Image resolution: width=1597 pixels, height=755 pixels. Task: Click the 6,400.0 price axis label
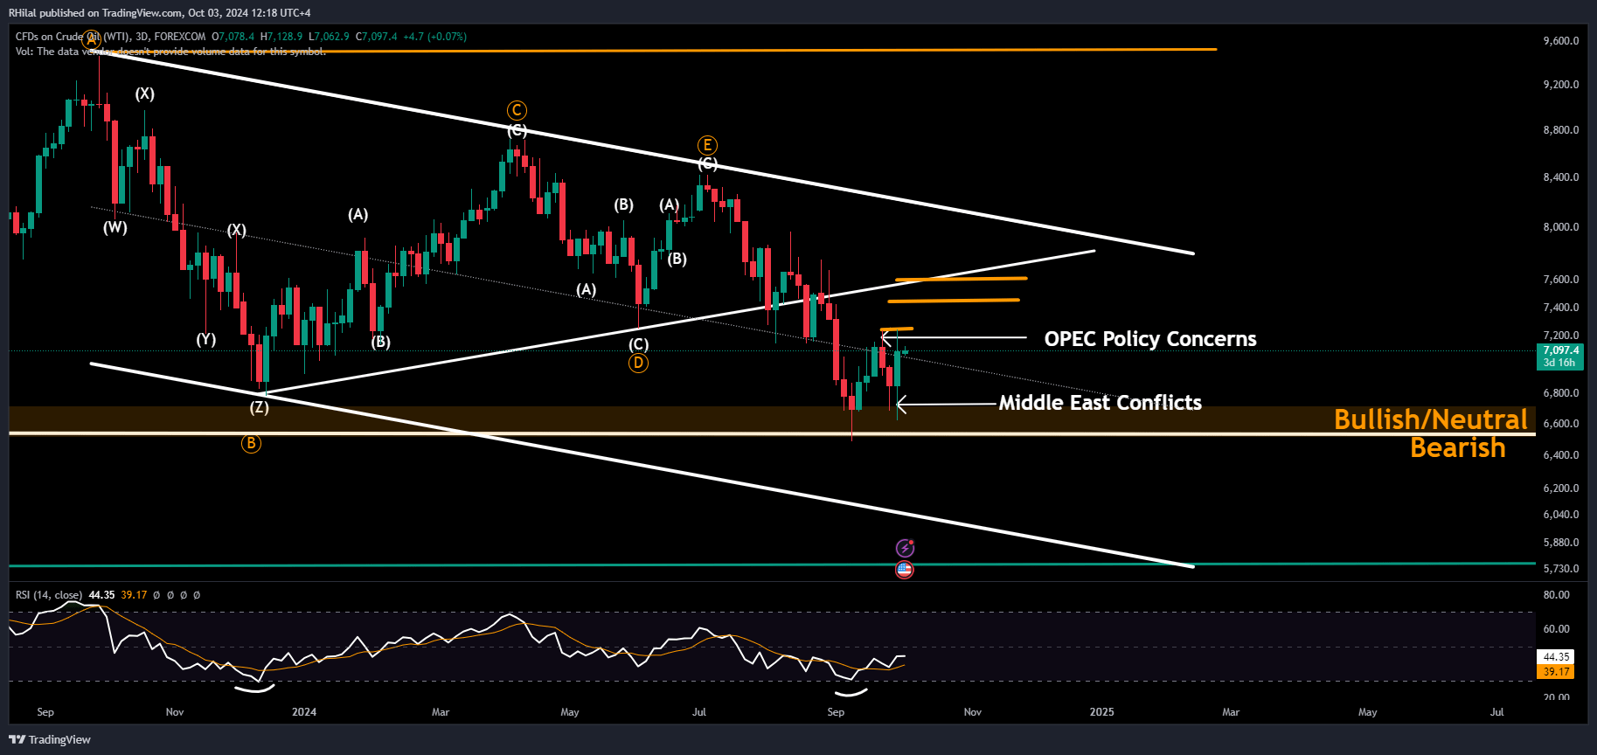[x=1561, y=455]
